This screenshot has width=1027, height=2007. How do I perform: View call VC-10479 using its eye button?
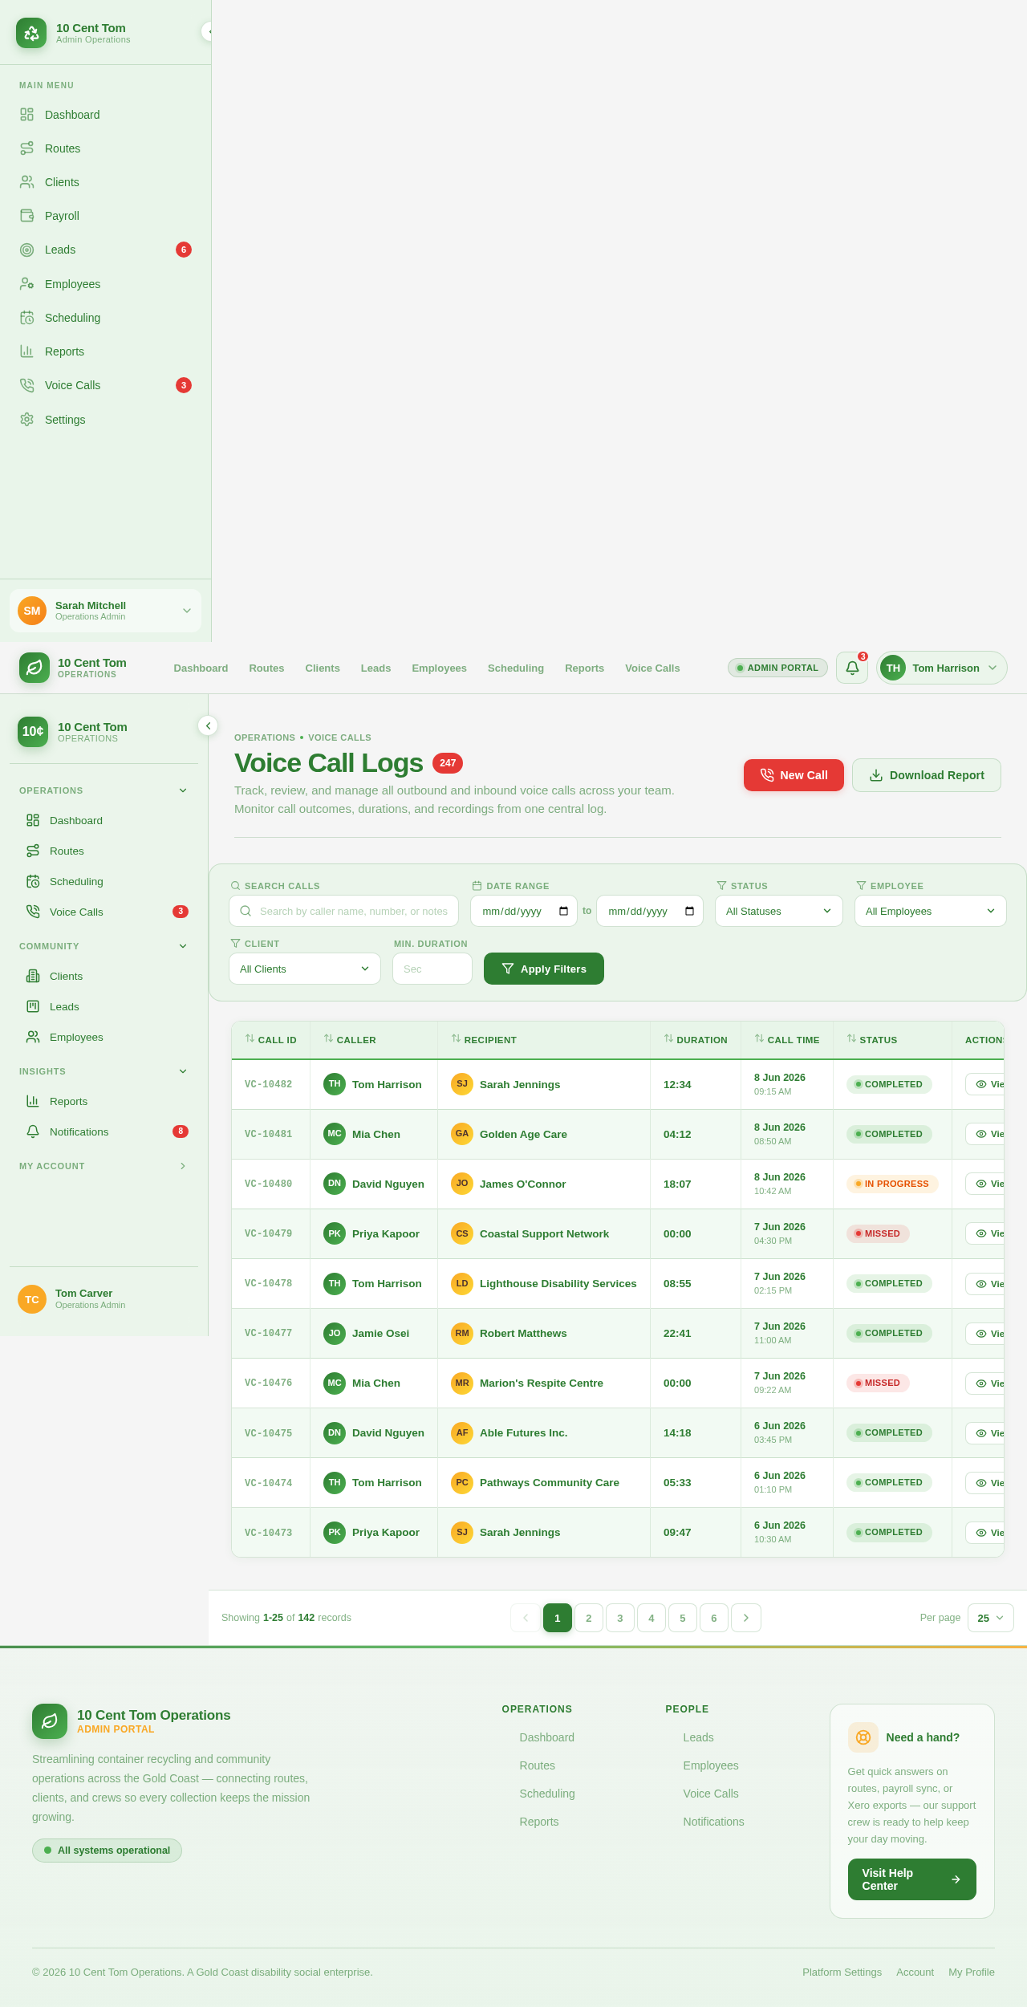coord(984,1233)
